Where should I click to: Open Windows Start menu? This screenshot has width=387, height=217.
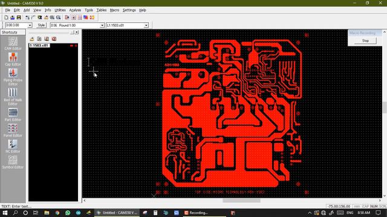click(x=5, y=213)
